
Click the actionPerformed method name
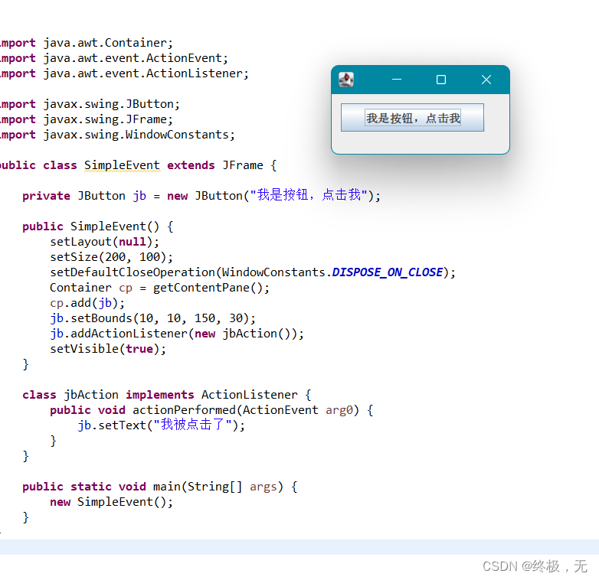point(184,410)
